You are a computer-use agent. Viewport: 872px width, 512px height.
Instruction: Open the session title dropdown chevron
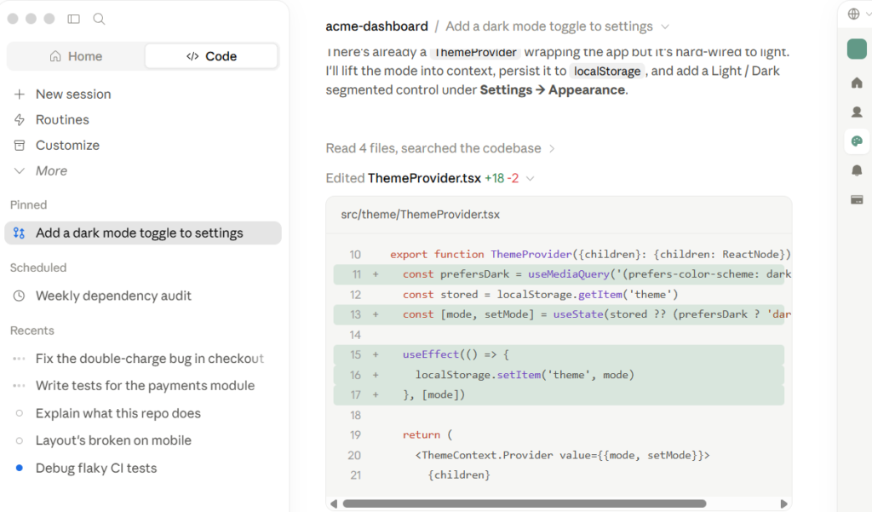click(665, 26)
